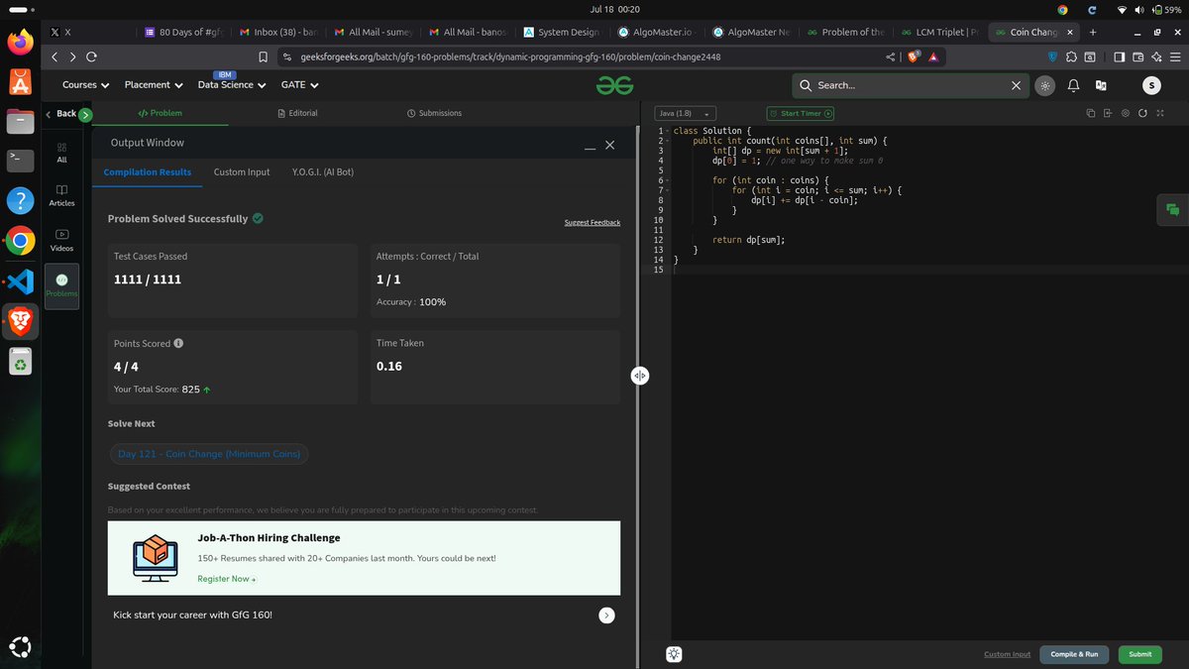
Task: Launch Google Chrome from the dock
Action: (x=20, y=241)
